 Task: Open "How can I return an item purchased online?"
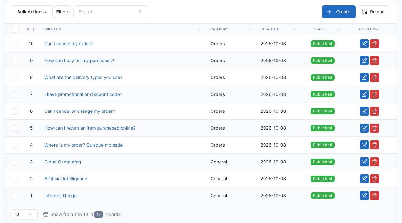point(90,128)
